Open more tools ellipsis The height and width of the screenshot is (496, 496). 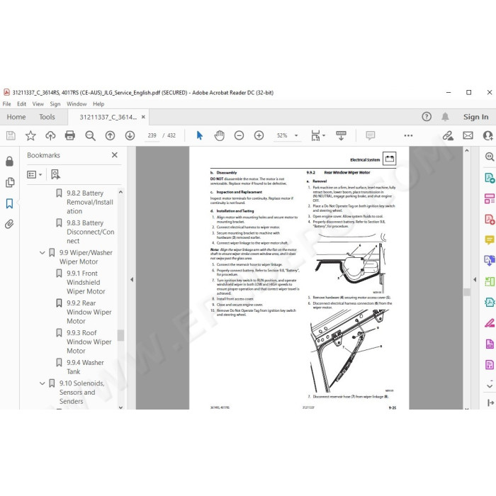tap(408, 136)
